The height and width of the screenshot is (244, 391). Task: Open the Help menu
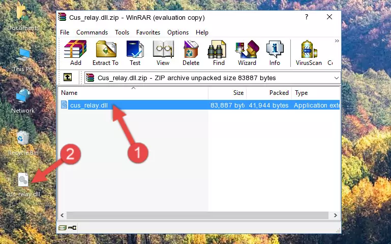pos(202,32)
